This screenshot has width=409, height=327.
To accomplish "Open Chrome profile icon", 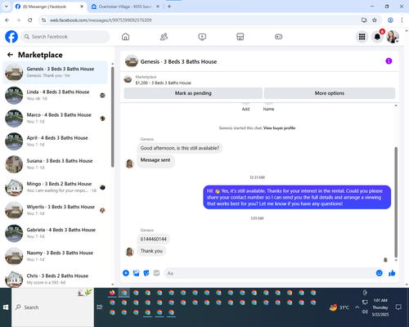I will click(x=390, y=20).
